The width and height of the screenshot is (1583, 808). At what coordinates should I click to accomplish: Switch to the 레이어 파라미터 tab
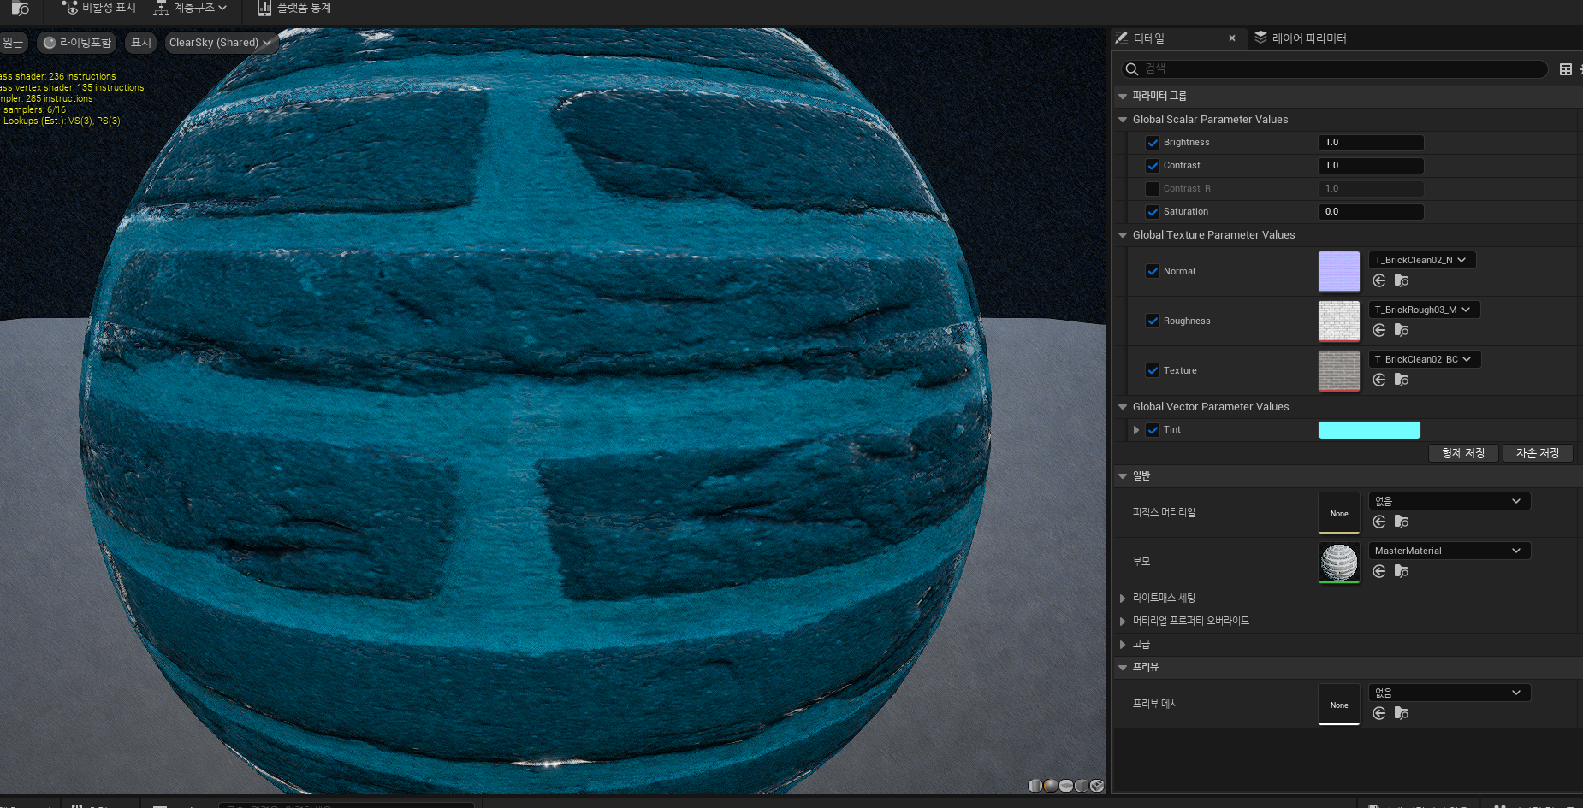[1301, 38]
